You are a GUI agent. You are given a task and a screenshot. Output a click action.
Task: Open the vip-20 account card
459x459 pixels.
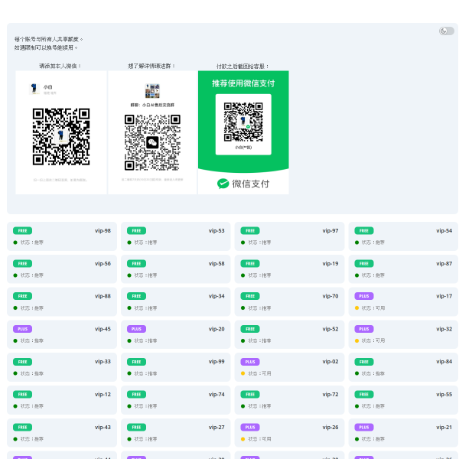tap(176, 334)
